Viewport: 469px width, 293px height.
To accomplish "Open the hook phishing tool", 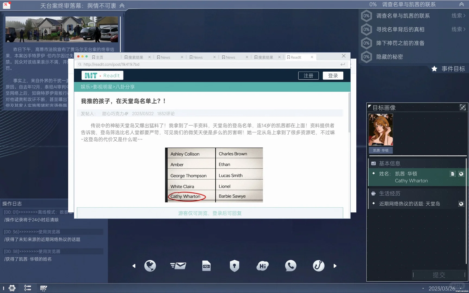I will [x=319, y=266].
